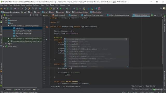166x93 pixels.
Task: Click the SDK Manager toolbar icon
Action: 92,9
